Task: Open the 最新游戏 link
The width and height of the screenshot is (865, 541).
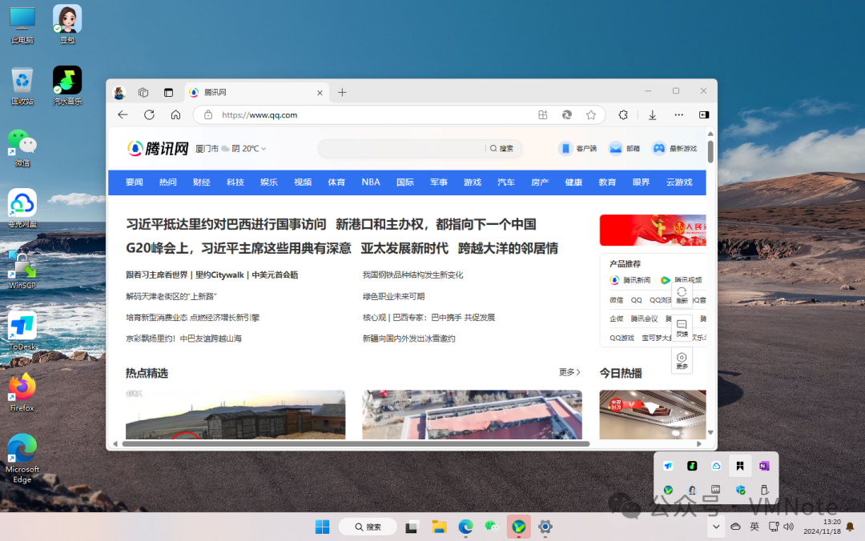Action: tap(674, 148)
